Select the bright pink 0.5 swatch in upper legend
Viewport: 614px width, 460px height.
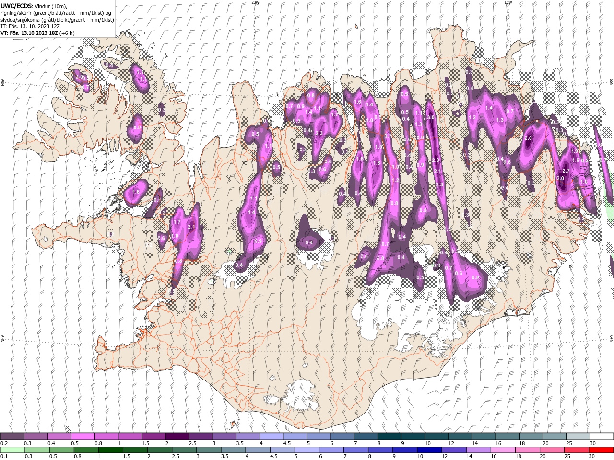83,437
